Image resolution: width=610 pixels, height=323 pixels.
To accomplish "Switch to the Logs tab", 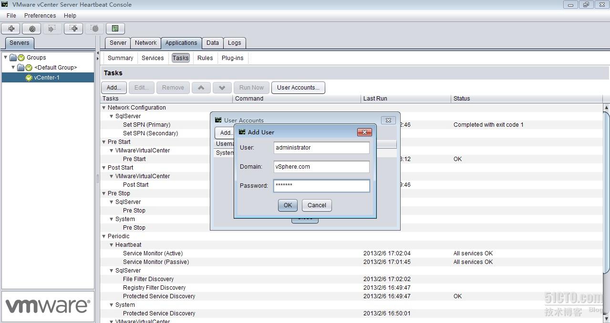I will (x=234, y=43).
